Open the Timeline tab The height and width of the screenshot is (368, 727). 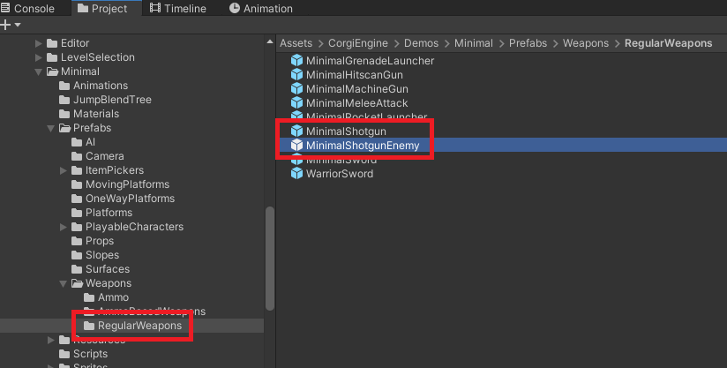click(x=178, y=8)
